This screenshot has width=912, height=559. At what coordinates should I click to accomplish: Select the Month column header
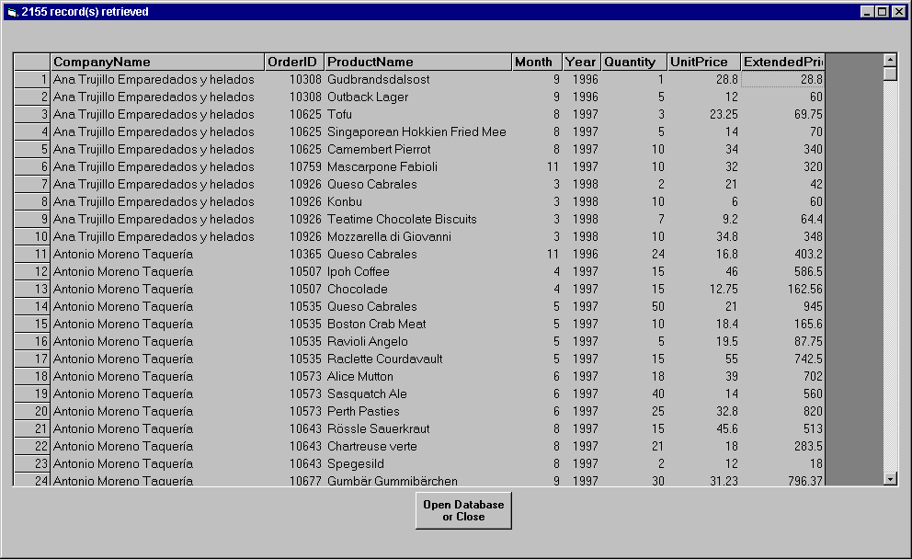coord(537,62)
